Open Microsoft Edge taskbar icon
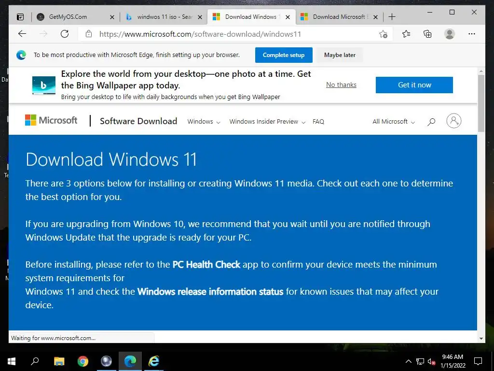Image resolution: width=494 pixels, height=371 pixels. tap(130, 361)
